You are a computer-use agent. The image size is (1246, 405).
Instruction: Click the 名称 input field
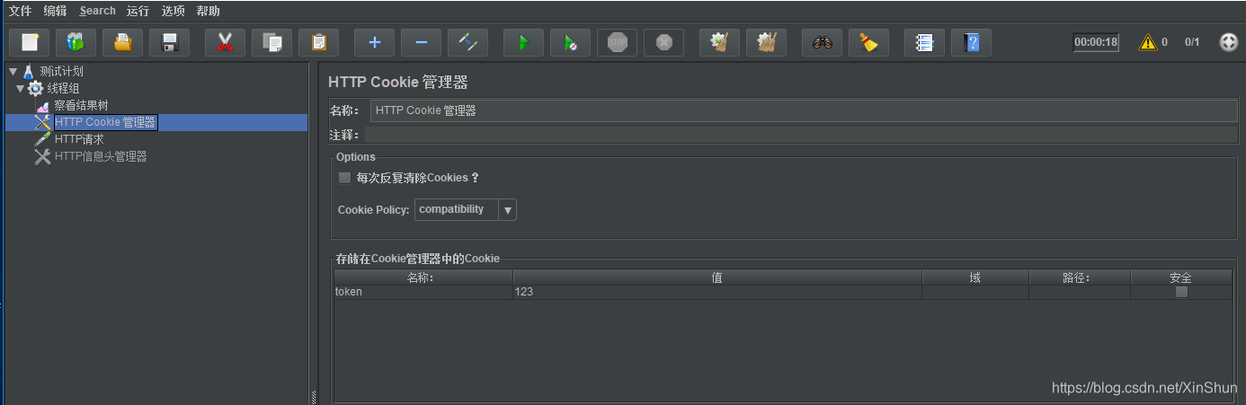(803, 110)
